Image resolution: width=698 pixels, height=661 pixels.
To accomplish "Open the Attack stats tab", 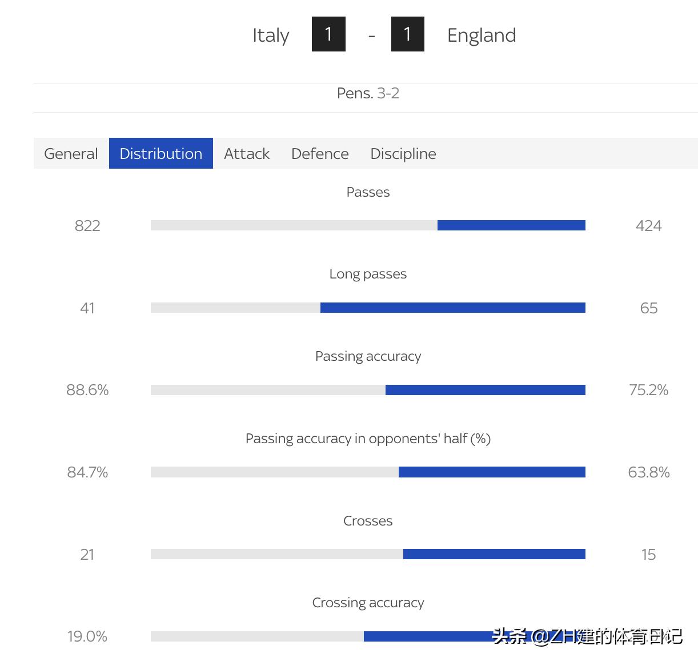I will tap(247, 154).
